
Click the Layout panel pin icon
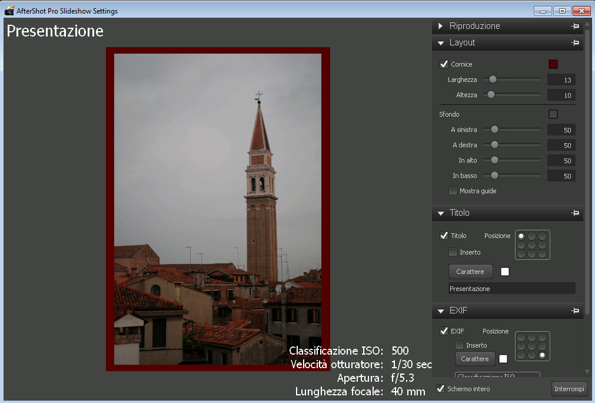pyautogui.click(x=574, y=43)
